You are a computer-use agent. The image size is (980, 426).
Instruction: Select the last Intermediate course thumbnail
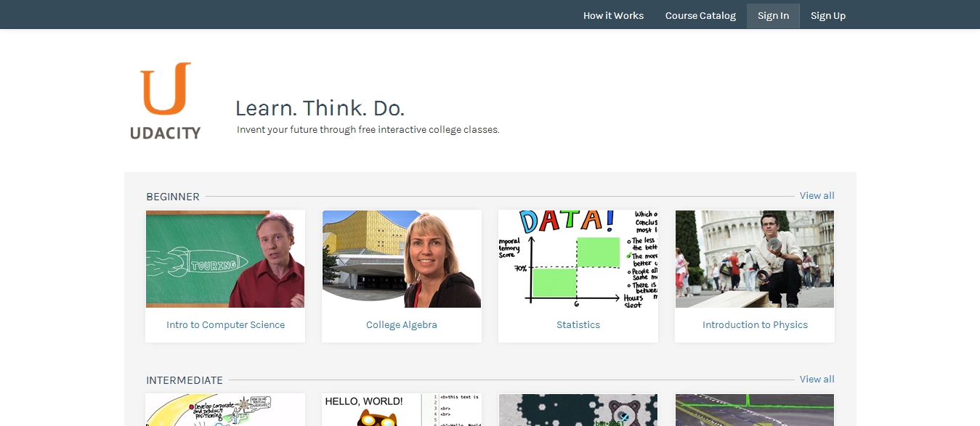755,410
